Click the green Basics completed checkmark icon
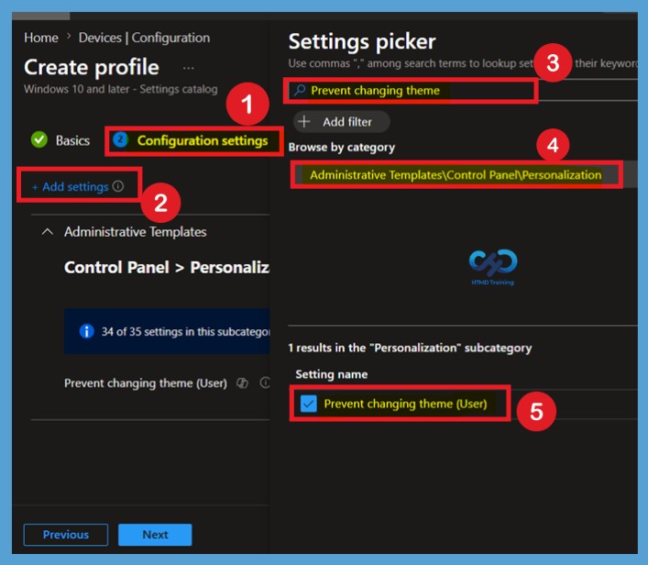 [x=39, y=139]
